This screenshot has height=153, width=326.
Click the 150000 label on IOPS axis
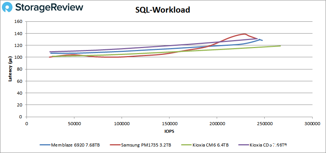[169, 124]
